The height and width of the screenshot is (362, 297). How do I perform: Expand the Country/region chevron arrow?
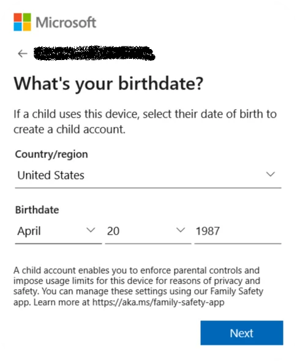click(x=271, y=174)
